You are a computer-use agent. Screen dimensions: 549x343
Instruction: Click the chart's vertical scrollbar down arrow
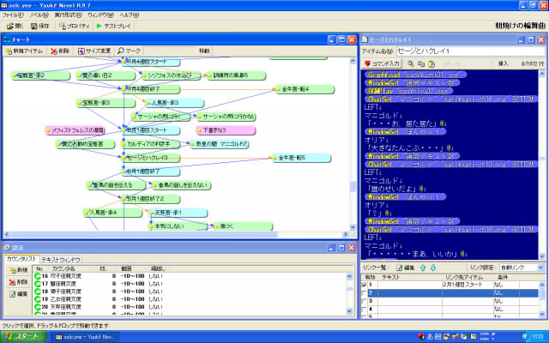click(353, 227)
